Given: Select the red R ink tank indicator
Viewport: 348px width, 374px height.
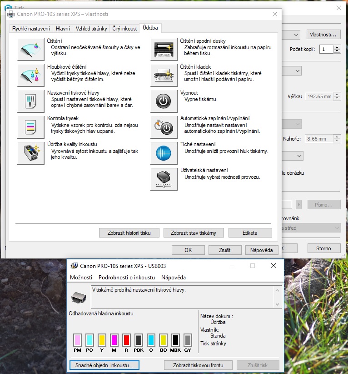Looking at the screenshot, I should (x=126, y=340).
